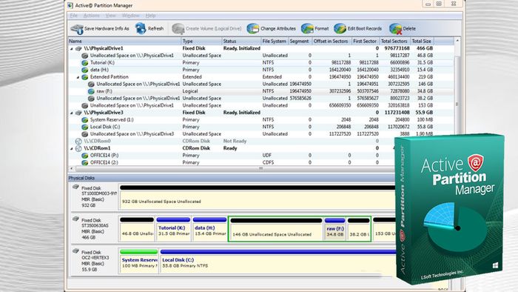
Task: Select the Tutorial (K:) partition block
Action: click(173, 229)
